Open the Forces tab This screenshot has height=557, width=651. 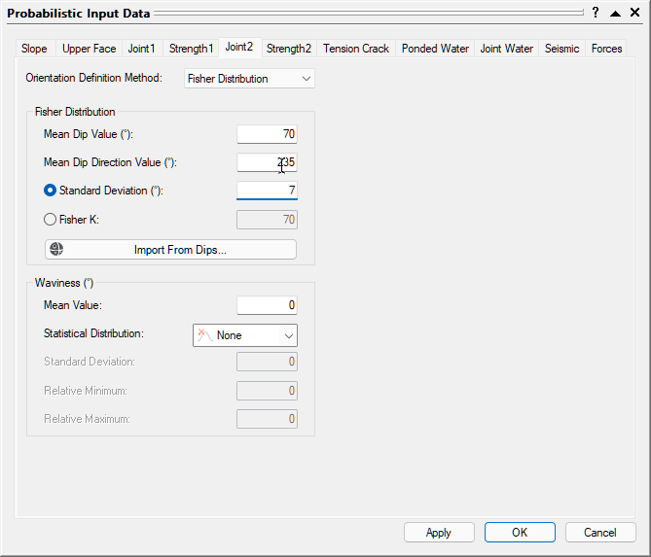click(x=606, y=49)
